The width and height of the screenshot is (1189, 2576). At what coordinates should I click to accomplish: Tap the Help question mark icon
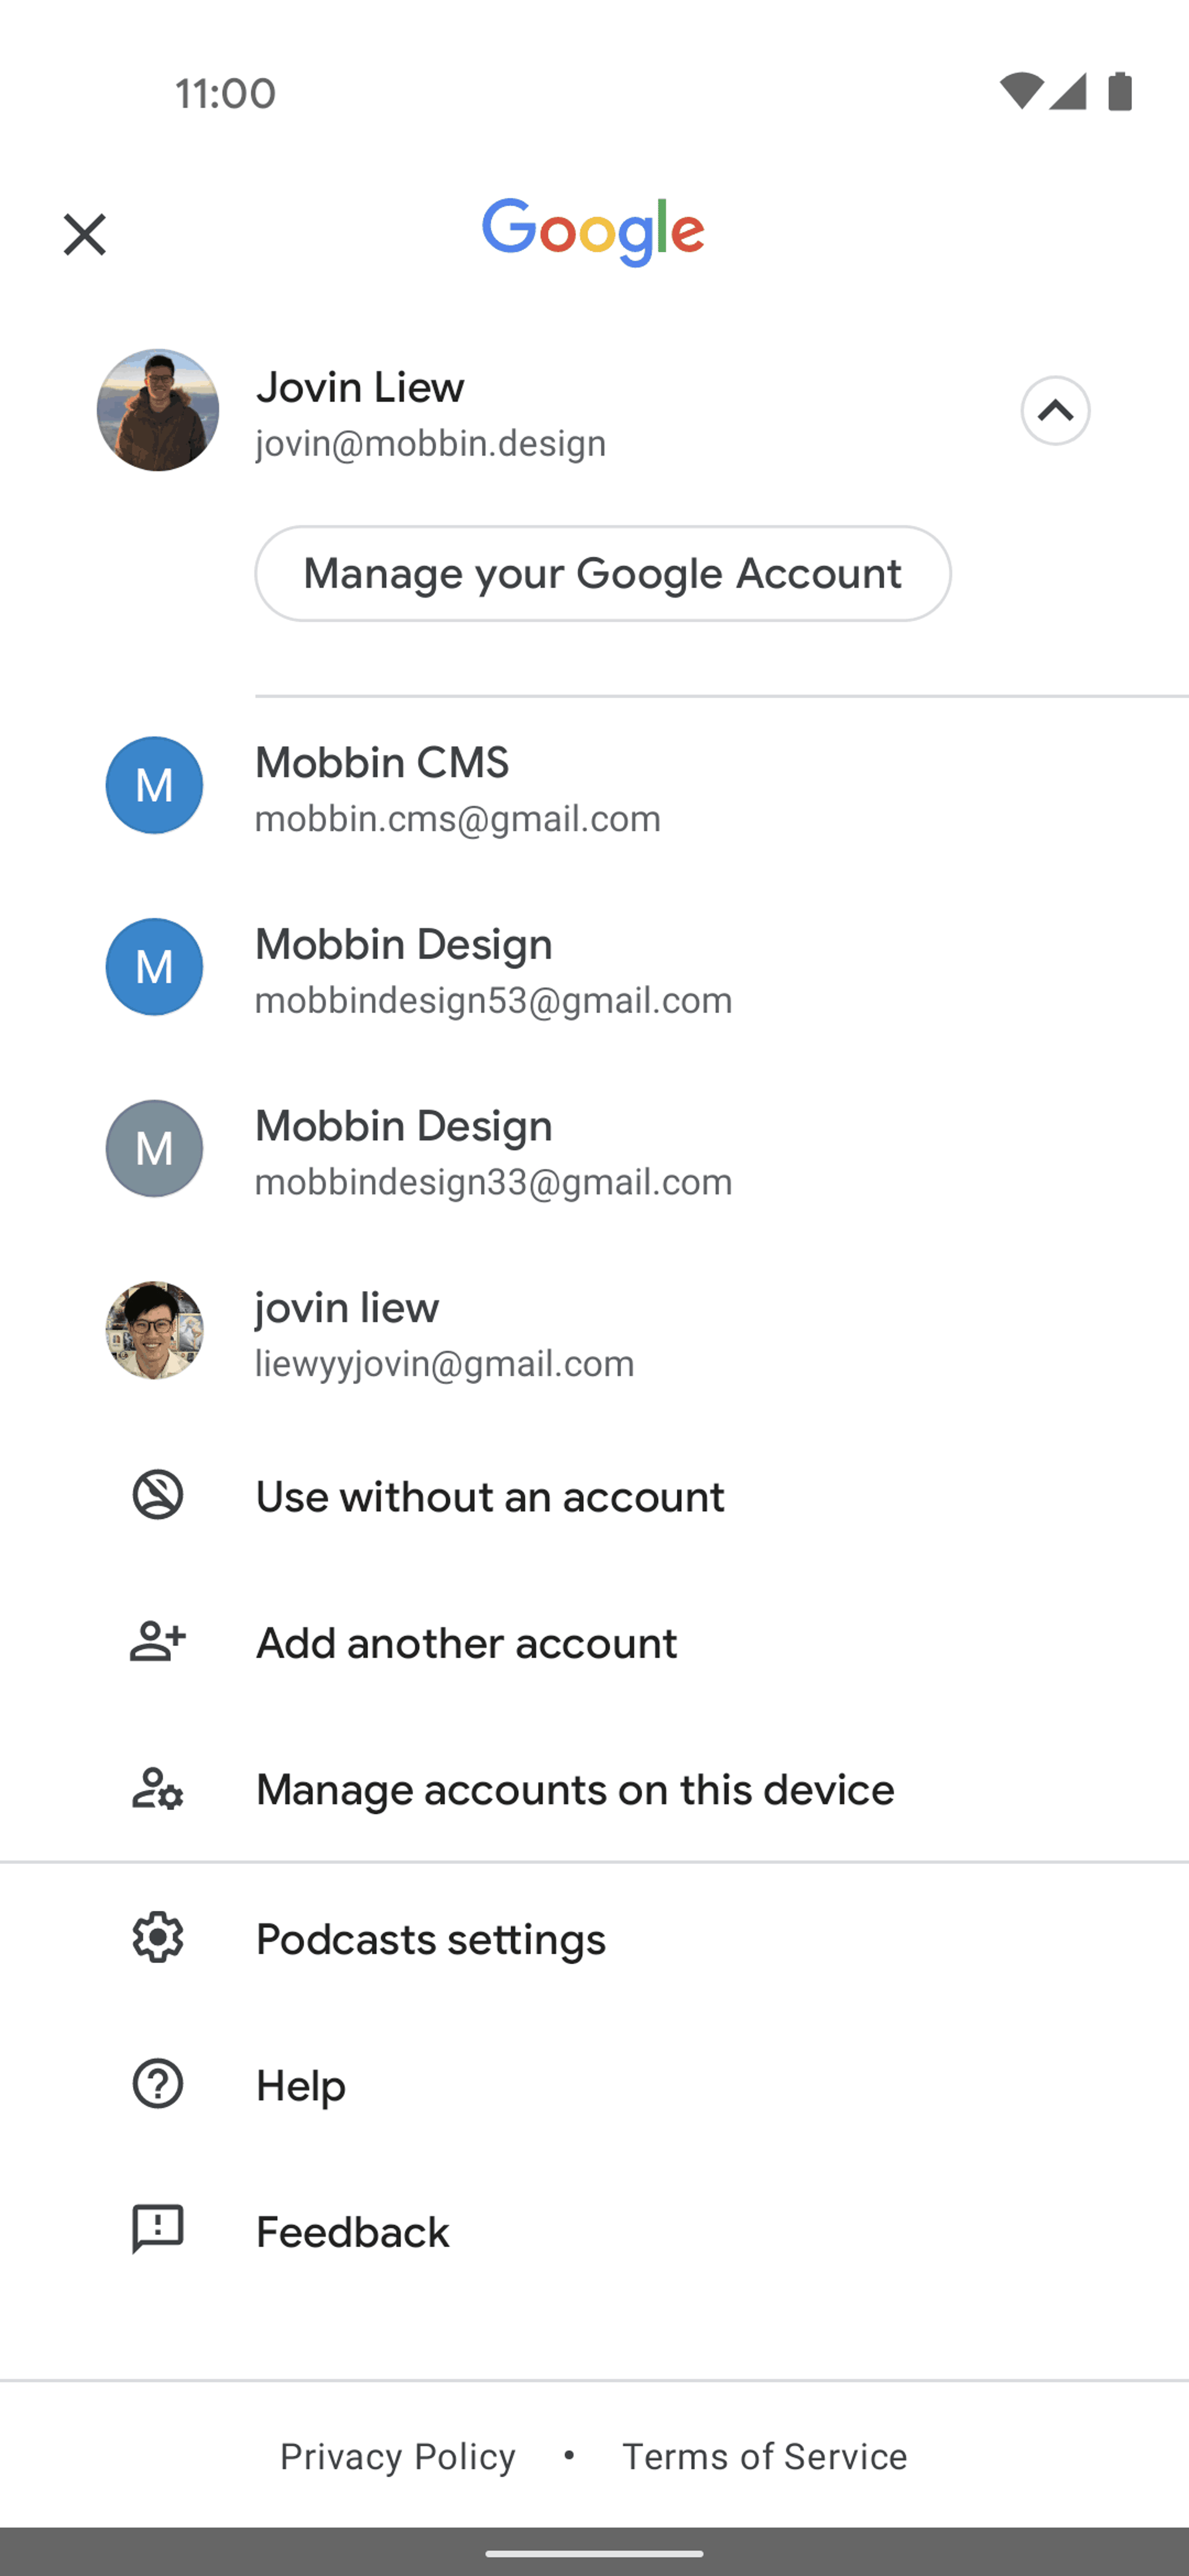point(158,2085)
